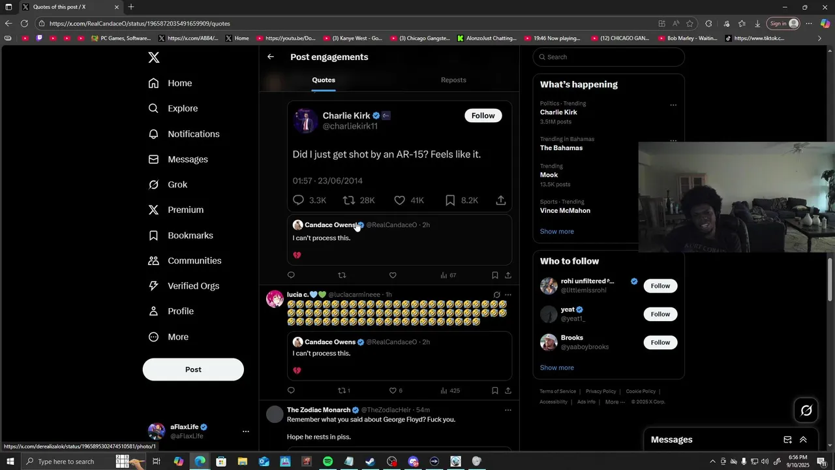Click Charlie Kirk's profile picture

305,121
